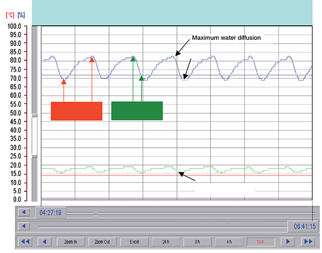Viewport: 322px width, 253px height.
Task: Click the 04:27:19 start time field
Action: pos(51,213)
